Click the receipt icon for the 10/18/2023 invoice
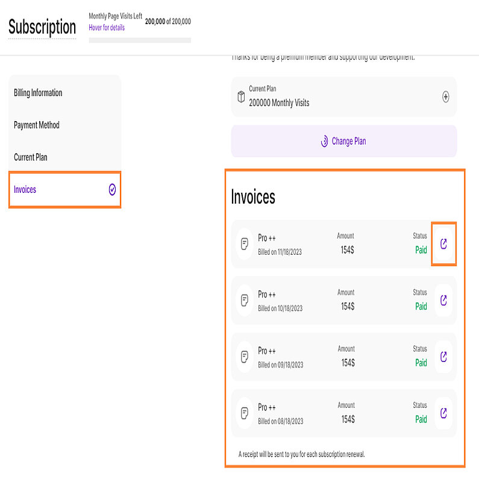Viewport: 479px width, 479px height. [x=245, y=300]
